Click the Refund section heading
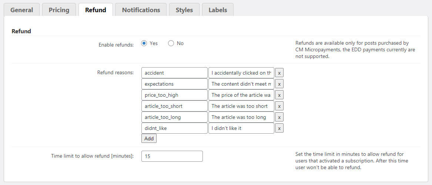This screenshot has width=432, height=185. (x=21, y=31)
